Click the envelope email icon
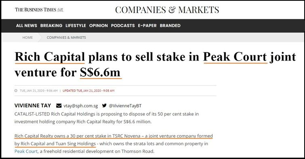This screenshot has width=305, height=159. [59, 106]
